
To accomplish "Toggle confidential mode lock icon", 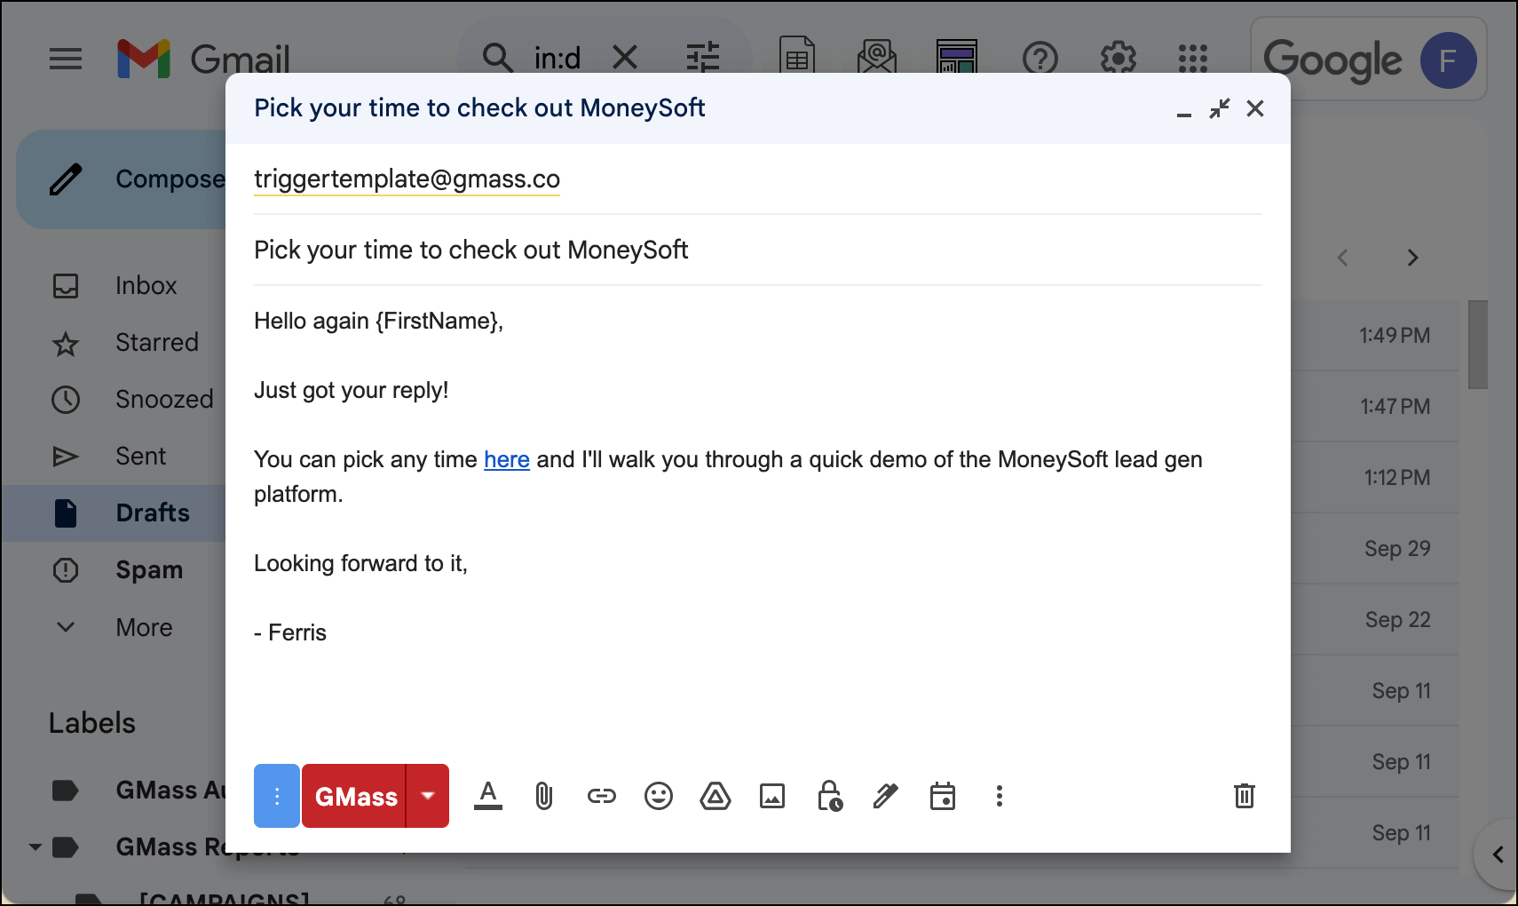I will coord(829,796).
